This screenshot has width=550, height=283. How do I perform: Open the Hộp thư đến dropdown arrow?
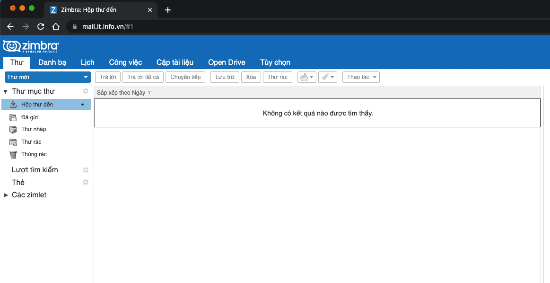tap(83, 105)
